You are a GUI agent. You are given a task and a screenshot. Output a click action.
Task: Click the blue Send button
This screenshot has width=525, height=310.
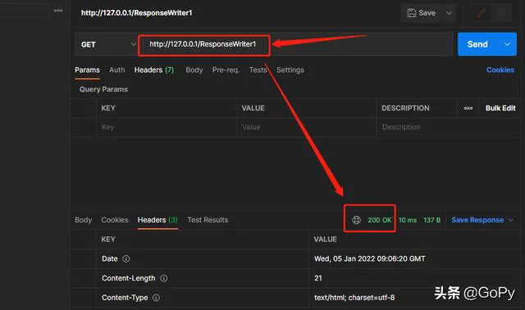[x=477, y=44]
